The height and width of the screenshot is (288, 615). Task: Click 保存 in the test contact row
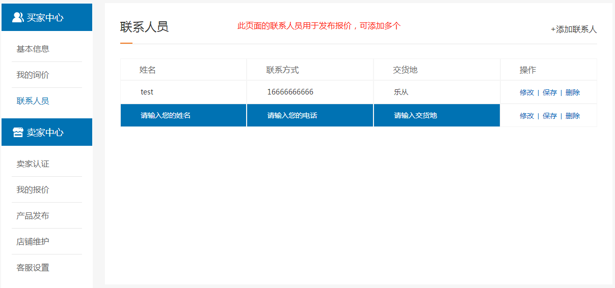pyautogui.click(x=550, y=92)
